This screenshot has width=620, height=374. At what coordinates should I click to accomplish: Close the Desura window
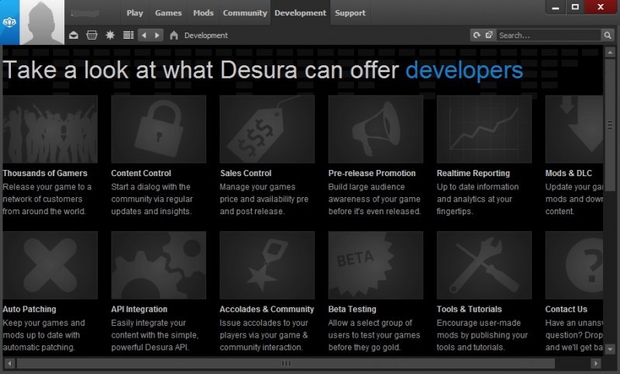601,7
